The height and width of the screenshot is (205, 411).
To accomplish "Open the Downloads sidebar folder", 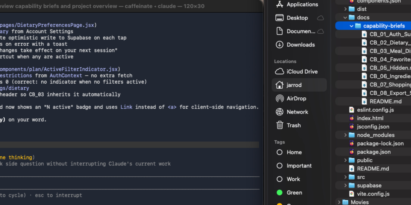I will [x=295, y=45].
